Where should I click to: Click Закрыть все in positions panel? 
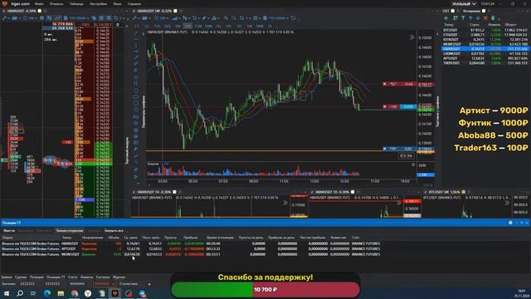tap(114, 231)
